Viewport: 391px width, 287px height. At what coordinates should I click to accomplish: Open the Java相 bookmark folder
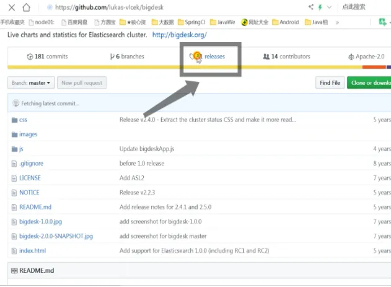(x=317, y=22)
